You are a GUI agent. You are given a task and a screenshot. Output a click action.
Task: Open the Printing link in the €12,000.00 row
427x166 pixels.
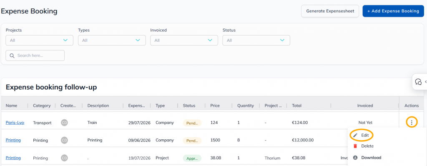point(13,140)
